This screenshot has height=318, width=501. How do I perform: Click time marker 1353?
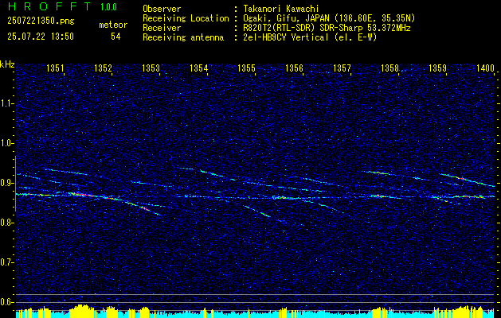(x=151, y=68)
